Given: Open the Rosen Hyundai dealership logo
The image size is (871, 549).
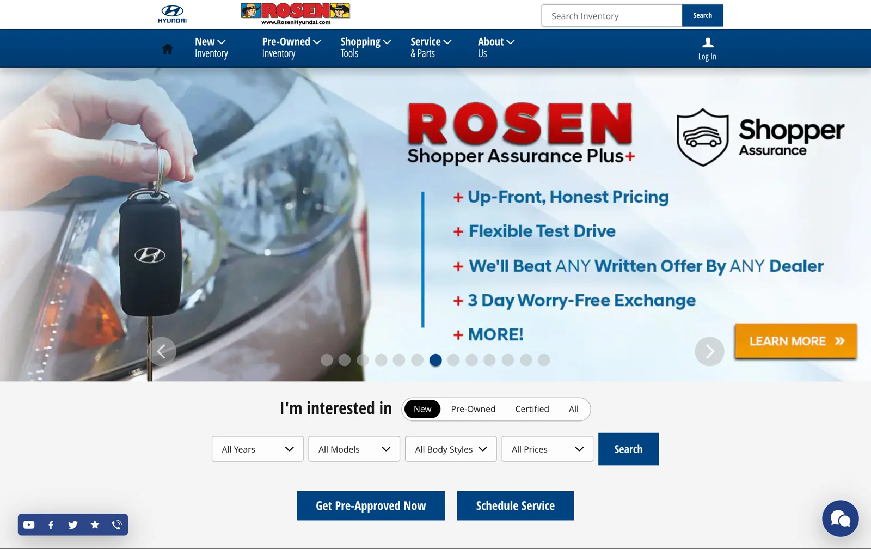Looking at the screenshot, I should [x=296, y=14].
